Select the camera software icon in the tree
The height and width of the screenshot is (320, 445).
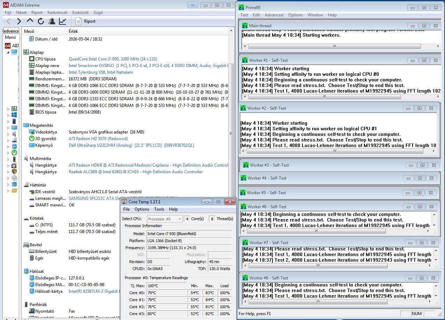[x=14, y=165]
